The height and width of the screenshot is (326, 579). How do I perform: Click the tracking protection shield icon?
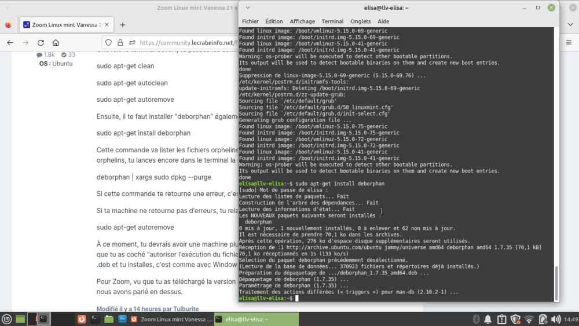tap(108, 43)
